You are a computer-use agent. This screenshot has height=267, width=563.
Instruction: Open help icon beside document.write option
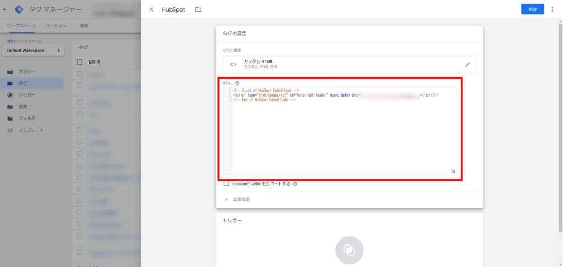pyautogui.click(x=295, y=184)
